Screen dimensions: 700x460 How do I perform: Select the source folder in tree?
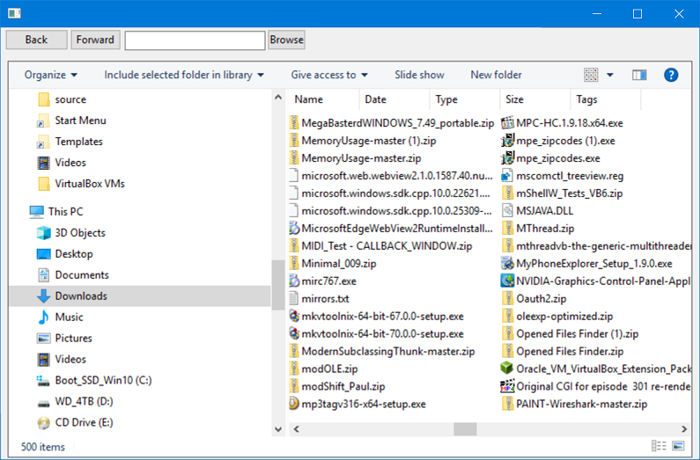coord(62,99)
